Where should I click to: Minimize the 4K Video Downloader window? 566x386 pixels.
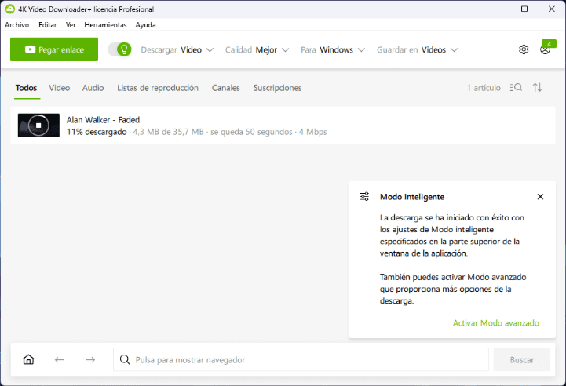(498, 9)
